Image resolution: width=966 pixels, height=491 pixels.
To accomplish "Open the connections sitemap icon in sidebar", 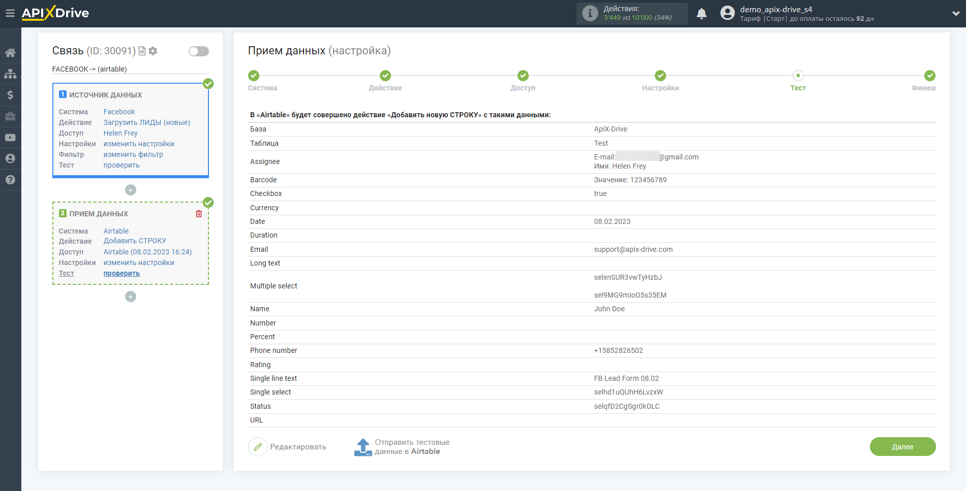I will pyautogui.click(x=10, y=74).
